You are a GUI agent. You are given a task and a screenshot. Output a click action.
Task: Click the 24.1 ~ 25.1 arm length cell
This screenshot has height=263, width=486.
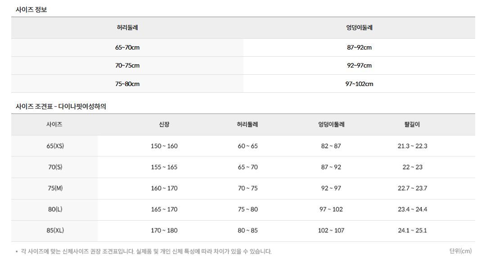[412, 230]
